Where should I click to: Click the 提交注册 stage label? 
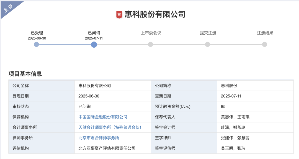(x=208, y=33)
